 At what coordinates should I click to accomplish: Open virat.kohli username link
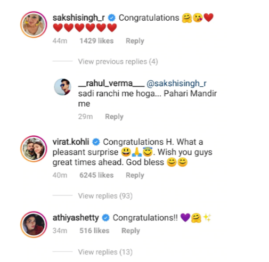tap(71, 142)
